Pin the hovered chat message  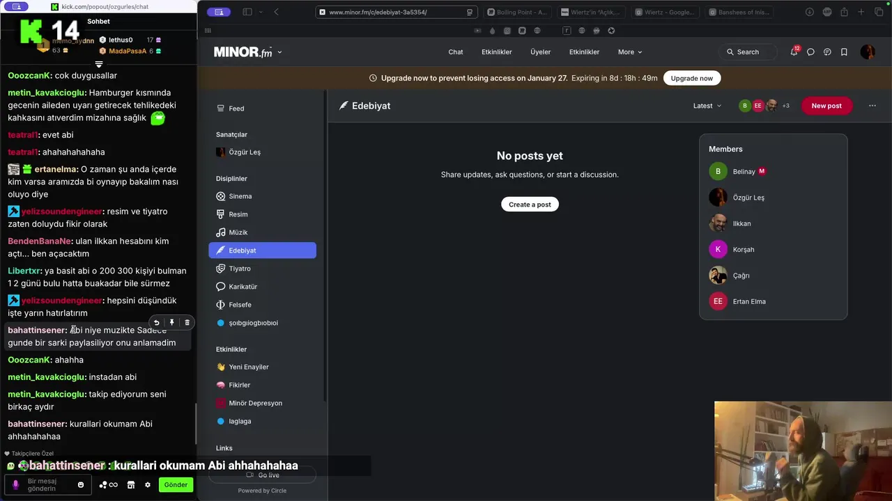[x=171, y=322]
